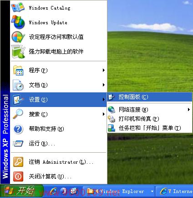Open Windows Explorer taskbar group dropdown arrow
Screen dimensions: 193x198
click(x=152, y=191)
